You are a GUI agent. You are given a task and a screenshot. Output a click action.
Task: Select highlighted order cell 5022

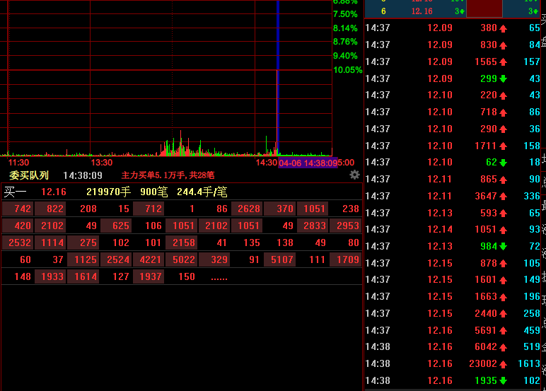tap(180, 259)
